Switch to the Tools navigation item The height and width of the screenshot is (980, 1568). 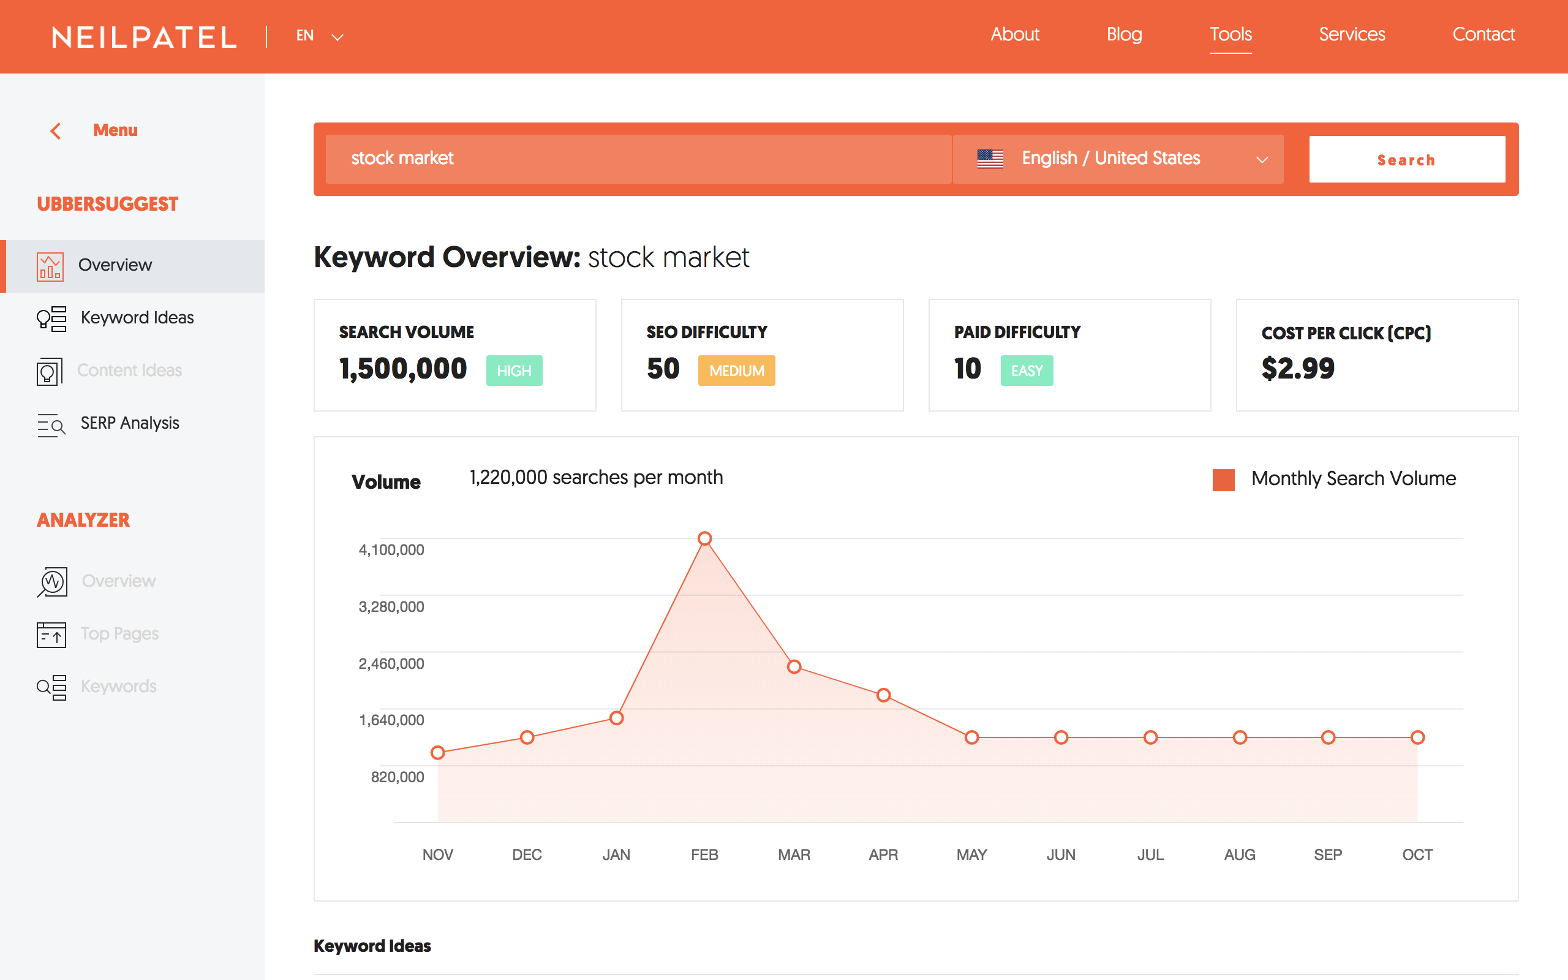click(1230, 34)
